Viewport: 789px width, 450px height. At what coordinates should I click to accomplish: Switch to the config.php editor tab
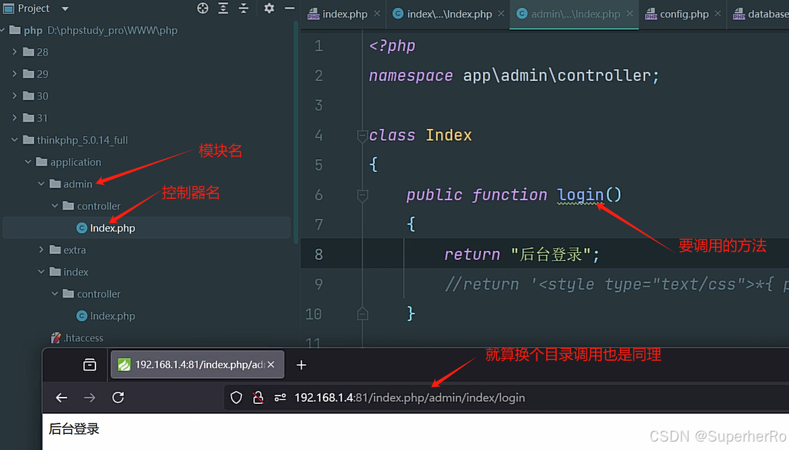tap(684, 14)
